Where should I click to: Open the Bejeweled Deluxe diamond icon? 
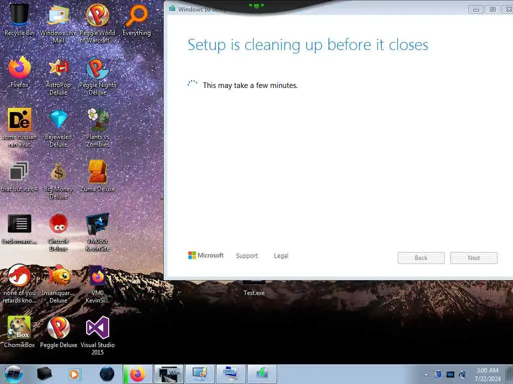(x=58, y=127)
